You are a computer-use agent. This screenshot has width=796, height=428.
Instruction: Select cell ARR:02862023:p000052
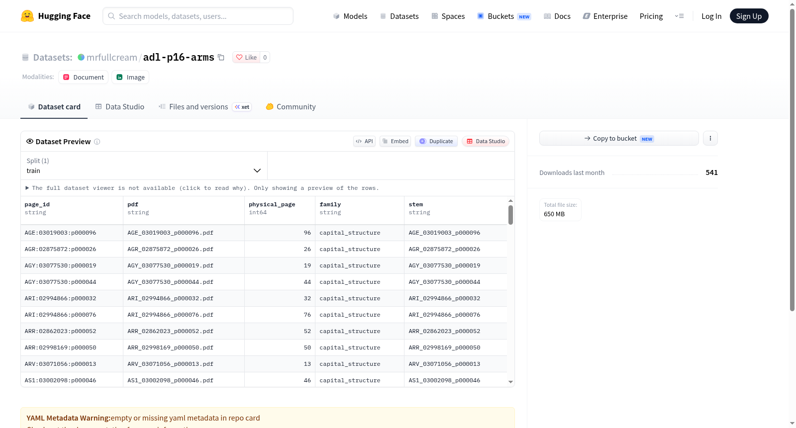coord(72,331)
